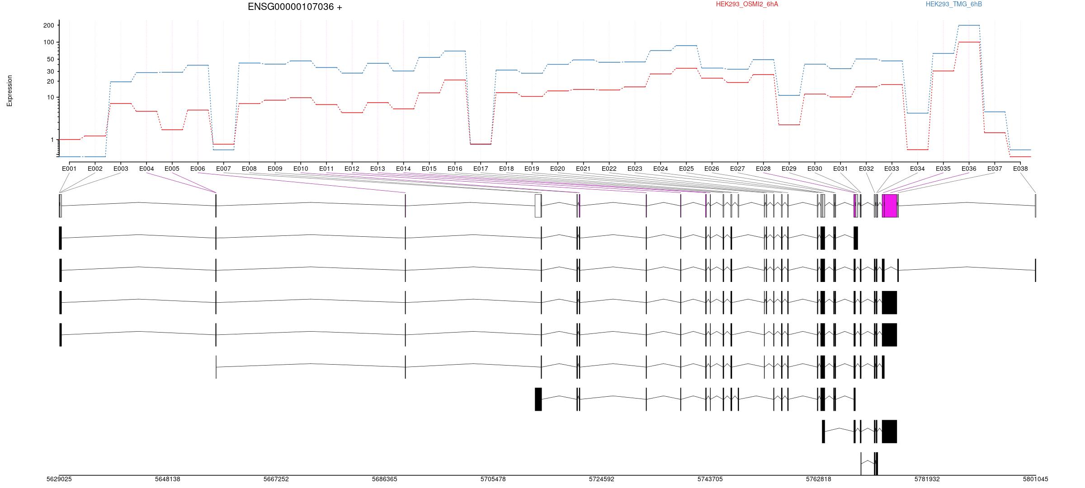Screen dimensions: 1085x488
Task: Click genomic coordinate 5724592
Action: 601,479
